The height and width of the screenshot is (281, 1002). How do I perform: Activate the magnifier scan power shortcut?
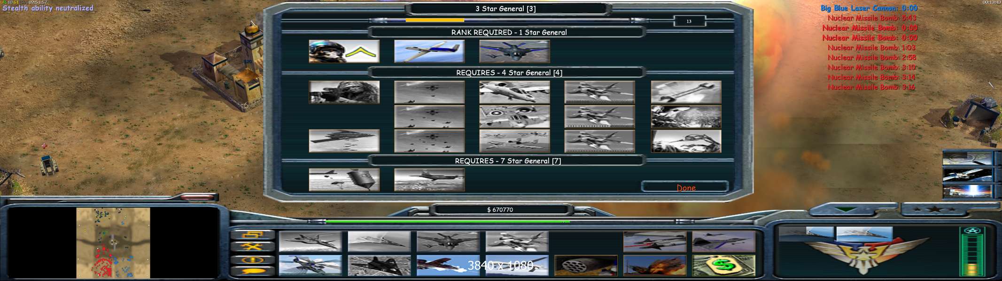(x=967, y=158)
